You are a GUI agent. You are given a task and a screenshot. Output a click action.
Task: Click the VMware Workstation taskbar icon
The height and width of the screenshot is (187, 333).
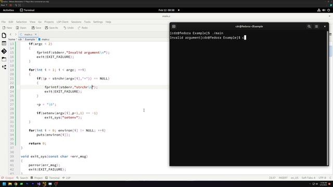tap(44, 184)
